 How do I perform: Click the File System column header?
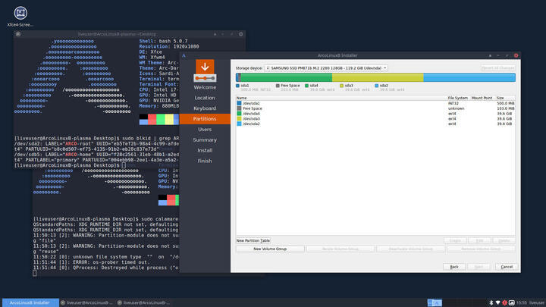[458, 98]
